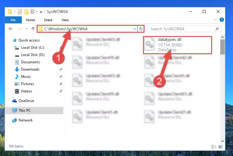Screen dimensions: 233x156
Task: Open the recent locations dropdown
Action: click(x=27, y=28)
